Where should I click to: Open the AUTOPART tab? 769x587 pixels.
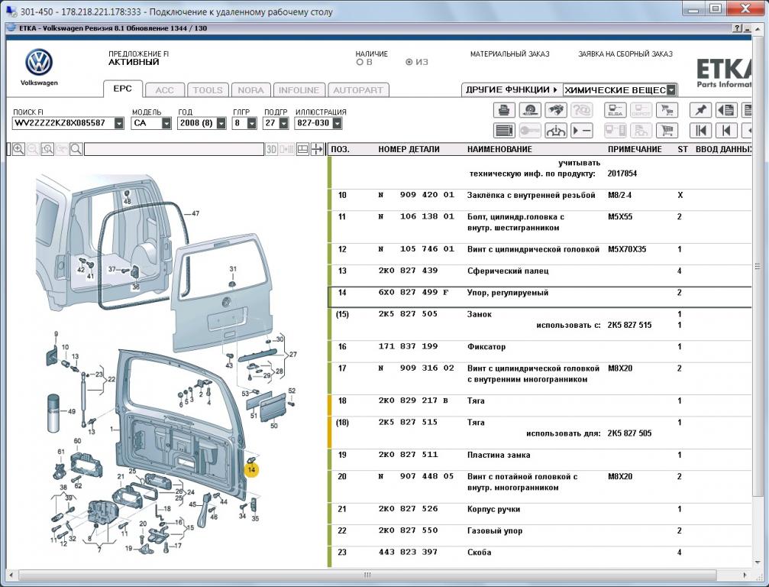(358, 90)
